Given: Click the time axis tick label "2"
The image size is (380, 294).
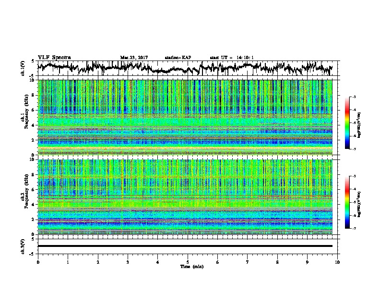Looking at the screenshot, I should tap(98, 262).
